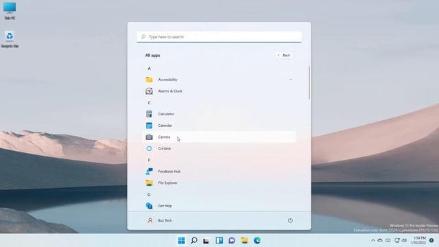
Task: Click the power button icon
Action: (290, 220)
